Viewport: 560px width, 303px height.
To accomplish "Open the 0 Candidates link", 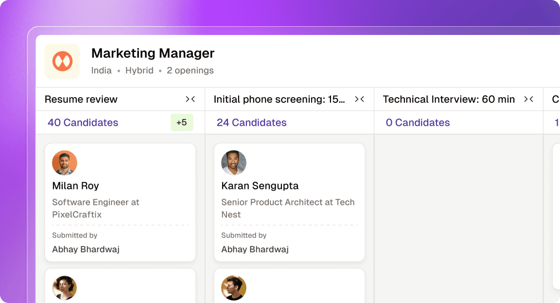I will [x=418, y=122].
